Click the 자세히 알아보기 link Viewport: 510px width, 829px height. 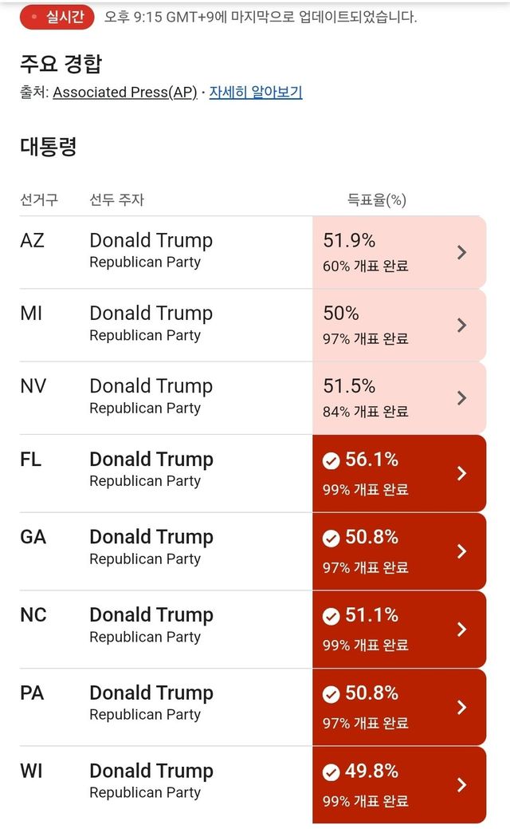[x=256, y=93]
